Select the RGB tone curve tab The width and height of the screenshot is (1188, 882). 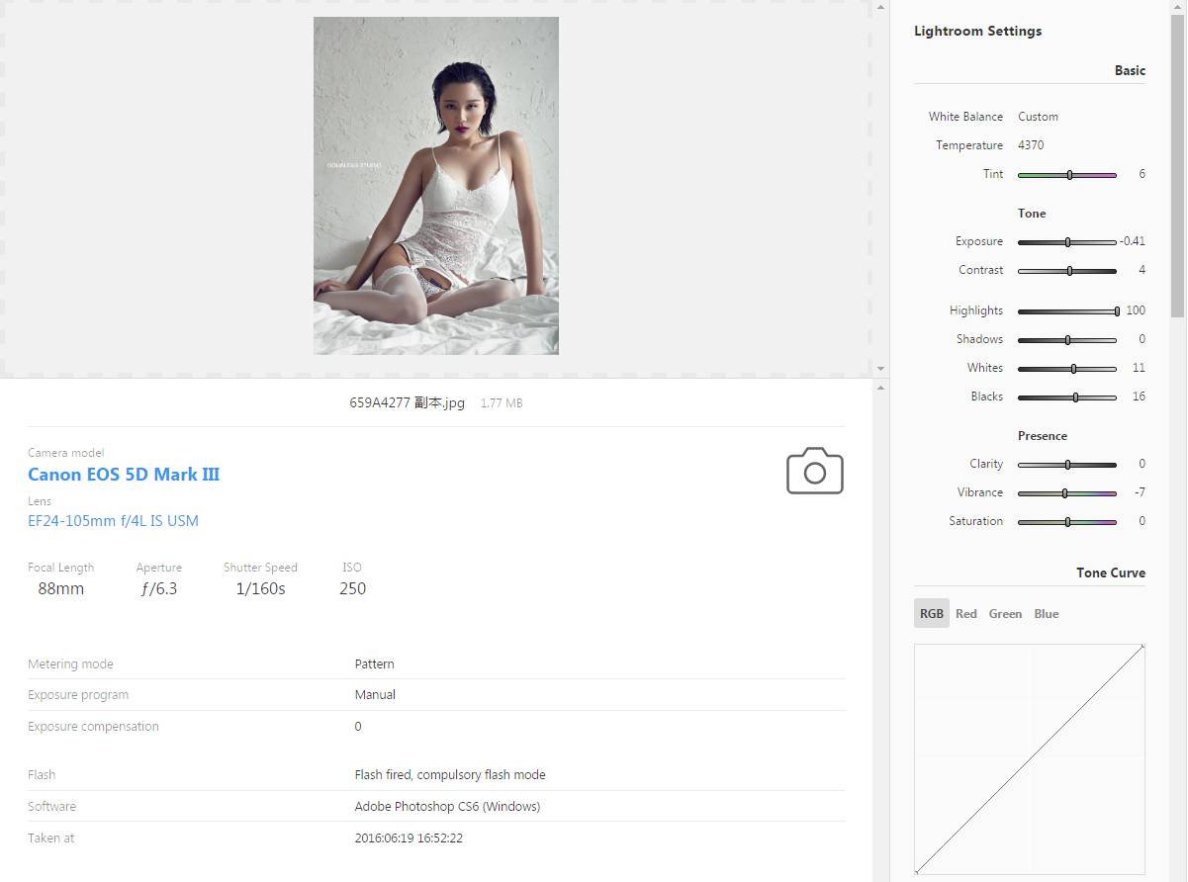pyautogui.click(x=932, y=613)
